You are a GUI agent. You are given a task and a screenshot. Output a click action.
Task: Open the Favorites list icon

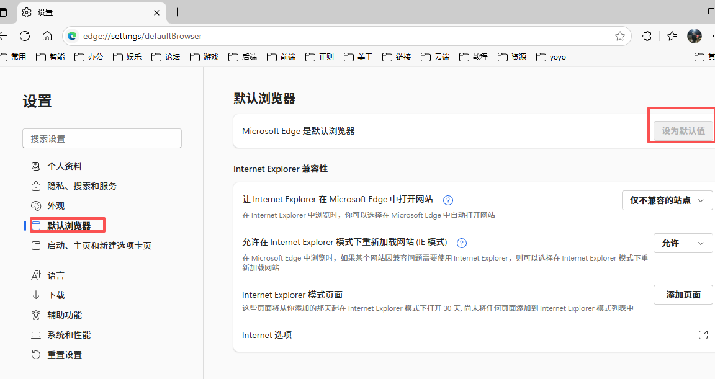pyautogui.click(x=672, y=36)
